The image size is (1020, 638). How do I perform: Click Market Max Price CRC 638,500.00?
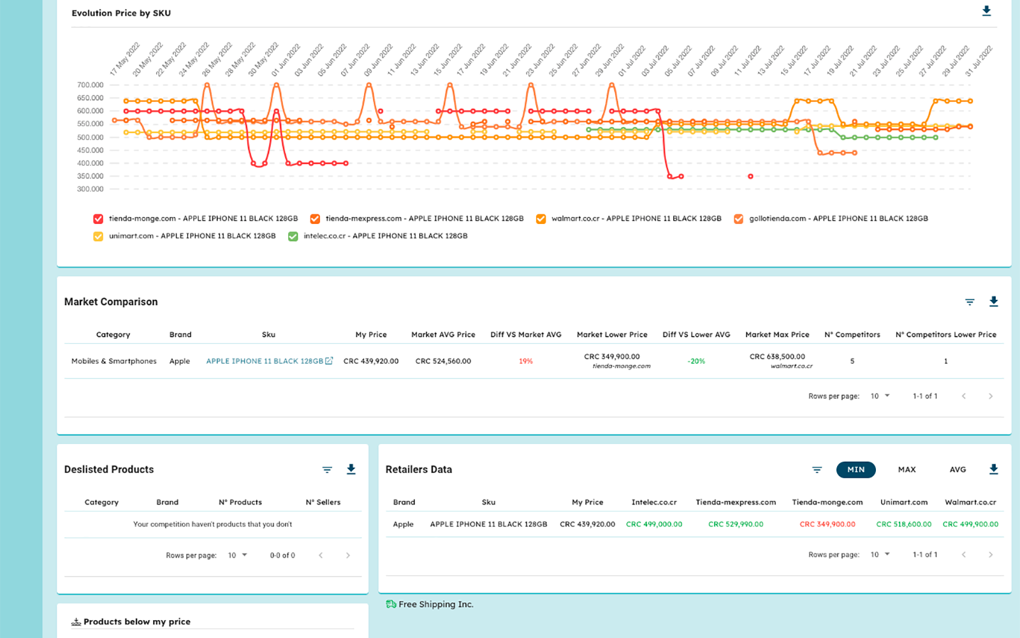[777, 357]
